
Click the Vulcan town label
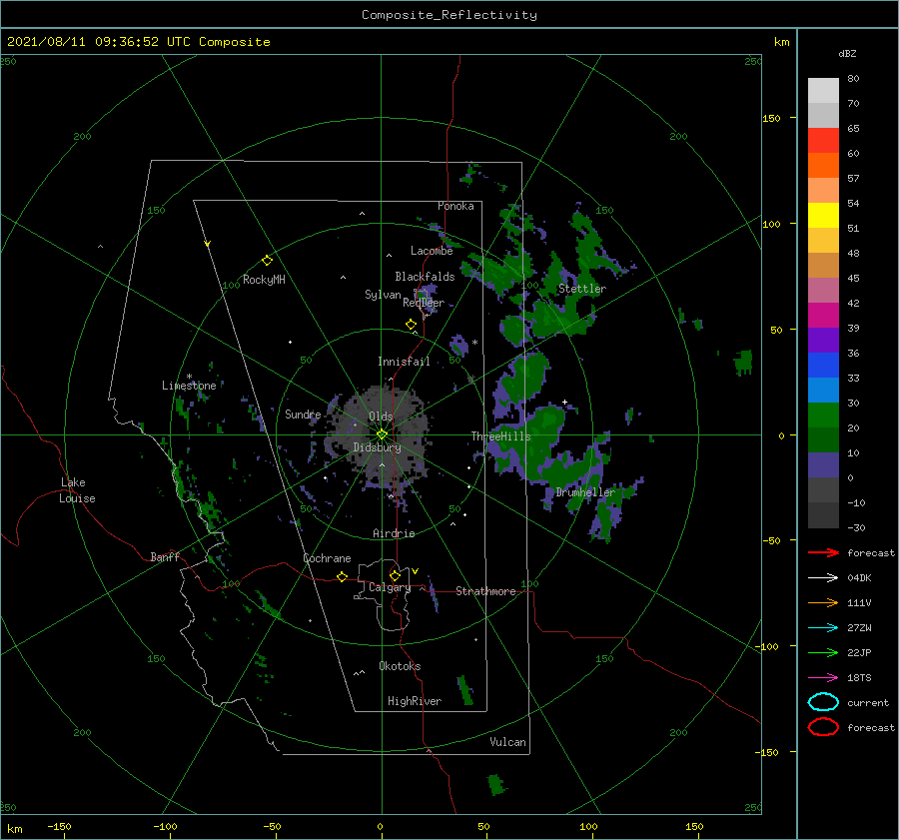[x=507, y=742]
